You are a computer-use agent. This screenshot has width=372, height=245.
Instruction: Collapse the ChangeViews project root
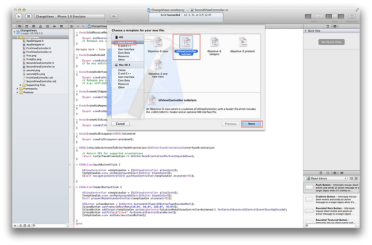pyautogui.click(x=14, y=31)
